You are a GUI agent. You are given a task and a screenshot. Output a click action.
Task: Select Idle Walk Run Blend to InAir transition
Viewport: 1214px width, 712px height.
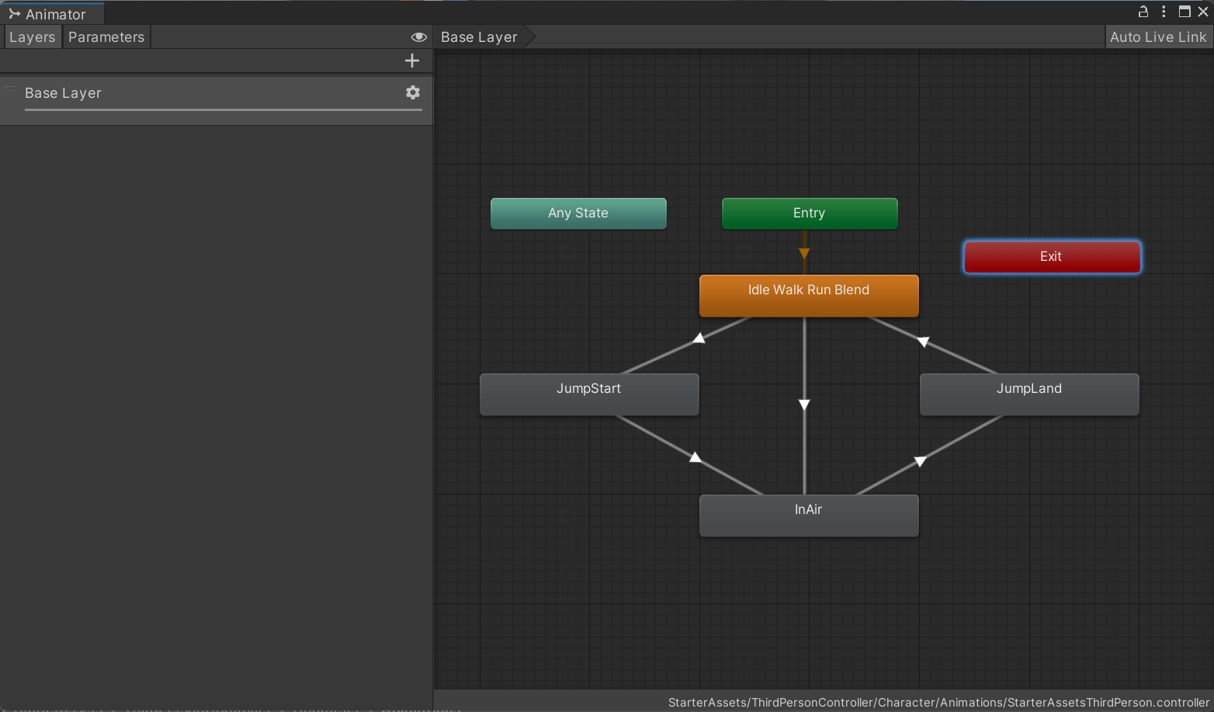point(804,405)
